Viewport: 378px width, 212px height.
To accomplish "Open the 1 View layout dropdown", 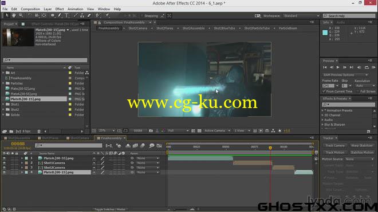I will (x=242, y=131).
